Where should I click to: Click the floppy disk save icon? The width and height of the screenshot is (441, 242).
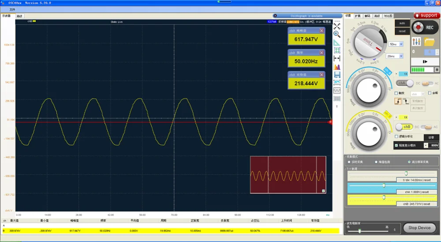pyautogui.click(x=336, y=75)
